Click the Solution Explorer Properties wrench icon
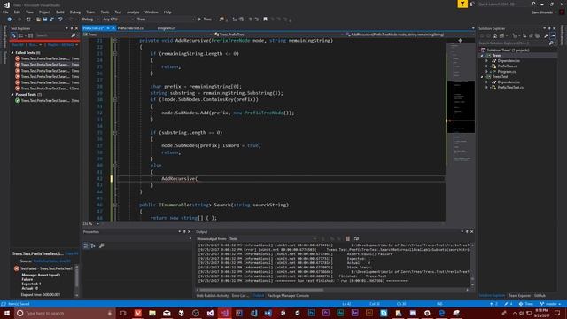Screen dimensions: 567x319 (x=546, y=35)
